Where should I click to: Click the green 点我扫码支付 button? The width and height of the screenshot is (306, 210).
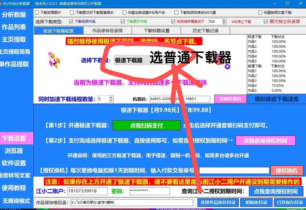(146, 125)
